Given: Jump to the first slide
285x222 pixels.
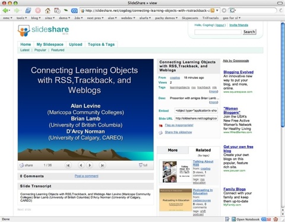Looking at the screenshot, I should point(68,165).
